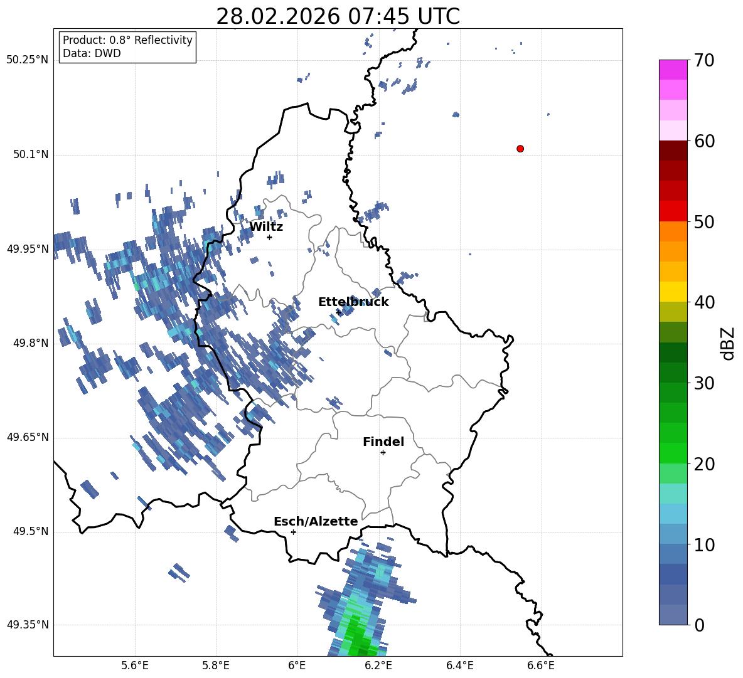Image resolution: width=743 pixels, height=678 pixels.
Task: Click the 30 tick label on colorbar
Action: point(704,383)
